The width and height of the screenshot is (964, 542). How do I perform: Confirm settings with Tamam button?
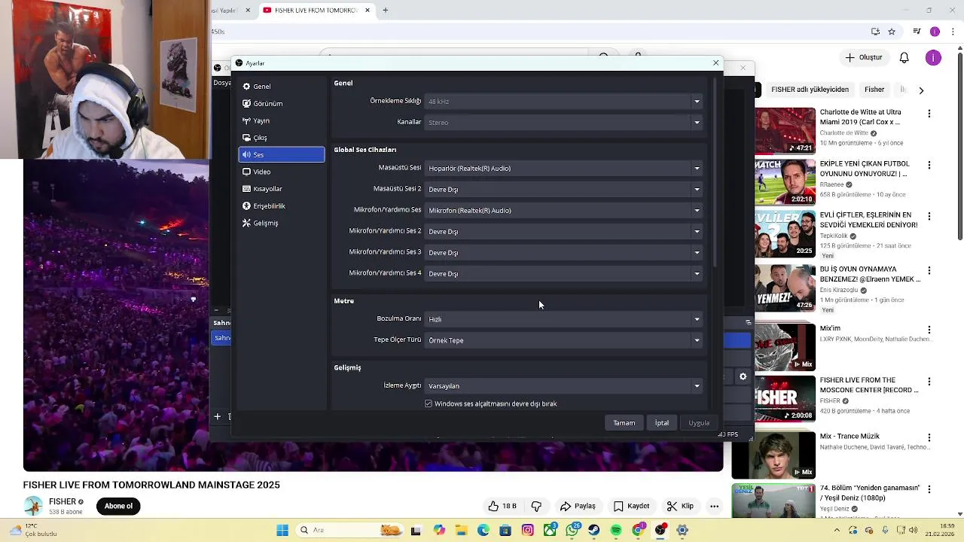[x=624, y=423]
